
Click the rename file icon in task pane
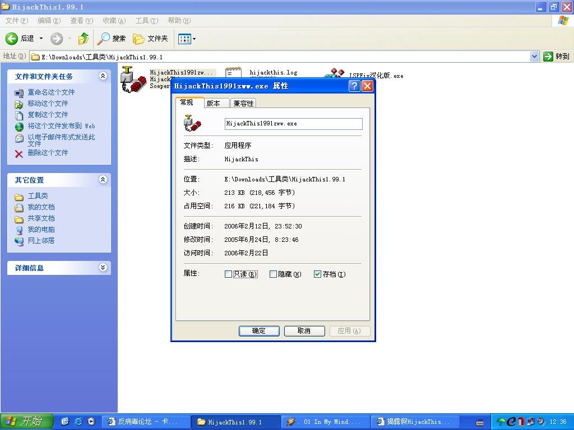(19, 93)
